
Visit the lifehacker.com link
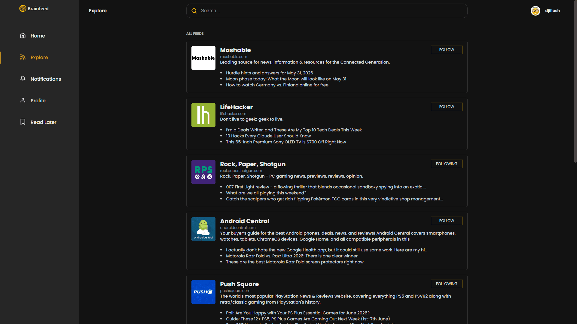[233, 114]
